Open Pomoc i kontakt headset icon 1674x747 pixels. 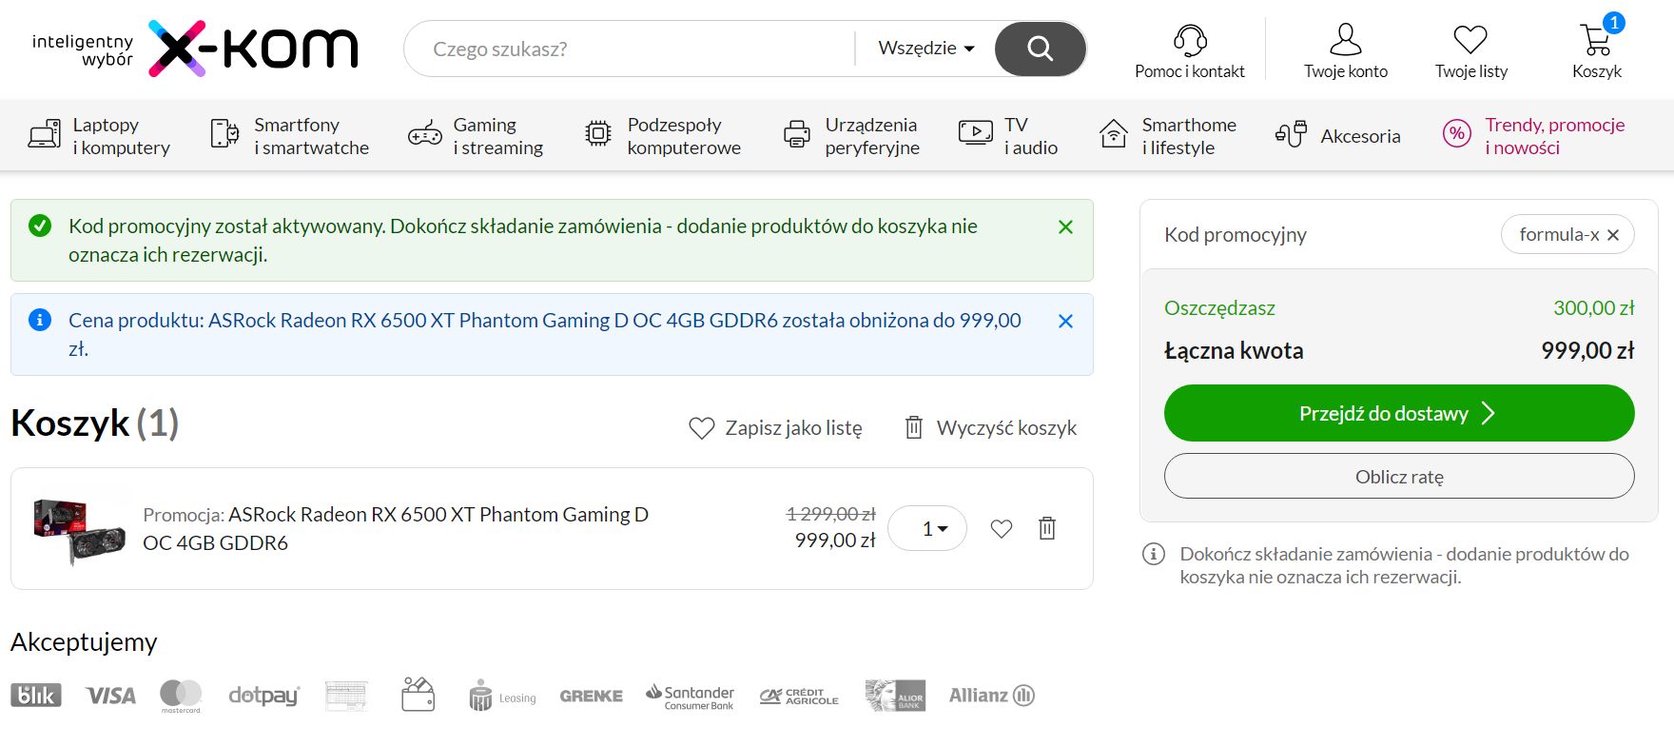tap(1190, 40)
